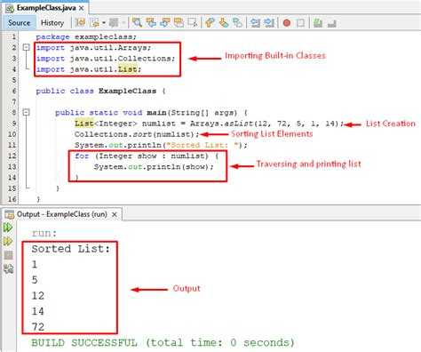Image resolution: width=421 pixels, height=352 pixels.
Task: Click 'import java.util.Arrays;' line
Action: pyautogui.click(x=93, y=48)
